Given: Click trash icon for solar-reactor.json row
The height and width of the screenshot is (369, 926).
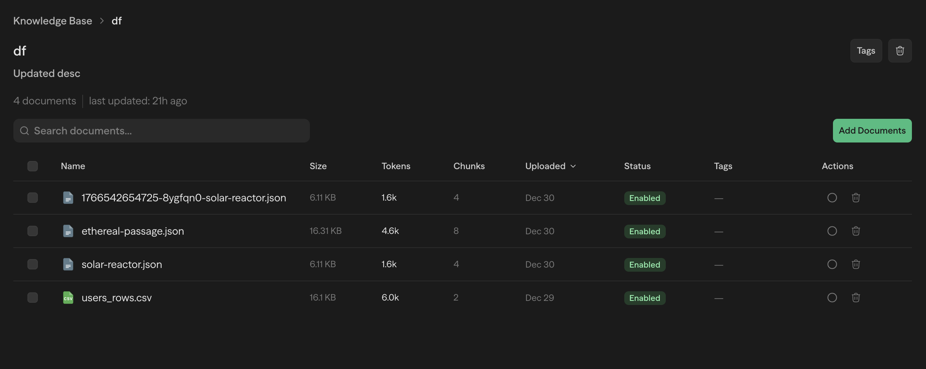Looking at the screenshot, I should pos(856,264).
